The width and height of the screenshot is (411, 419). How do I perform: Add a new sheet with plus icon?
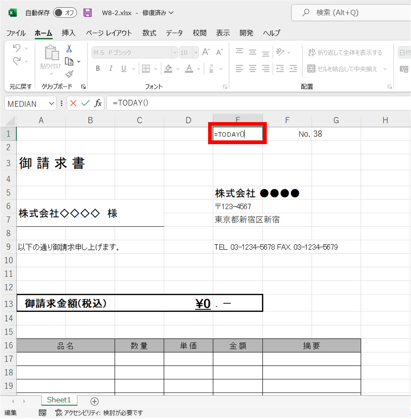tap(95, 401)
